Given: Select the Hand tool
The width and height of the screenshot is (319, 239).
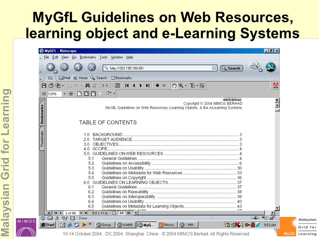Looking at the screenshot, I should (174, 86).
